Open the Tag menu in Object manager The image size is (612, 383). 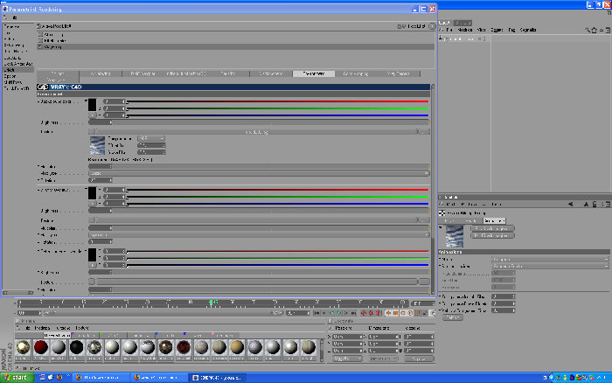click(x=511, y=30)
